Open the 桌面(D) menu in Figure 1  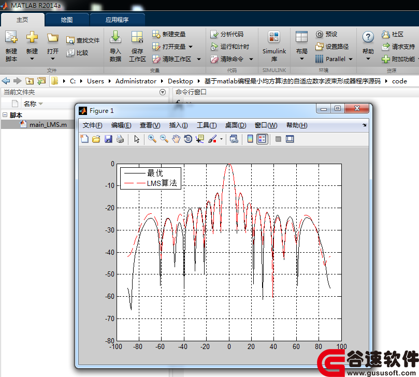(x=236, y=125)
